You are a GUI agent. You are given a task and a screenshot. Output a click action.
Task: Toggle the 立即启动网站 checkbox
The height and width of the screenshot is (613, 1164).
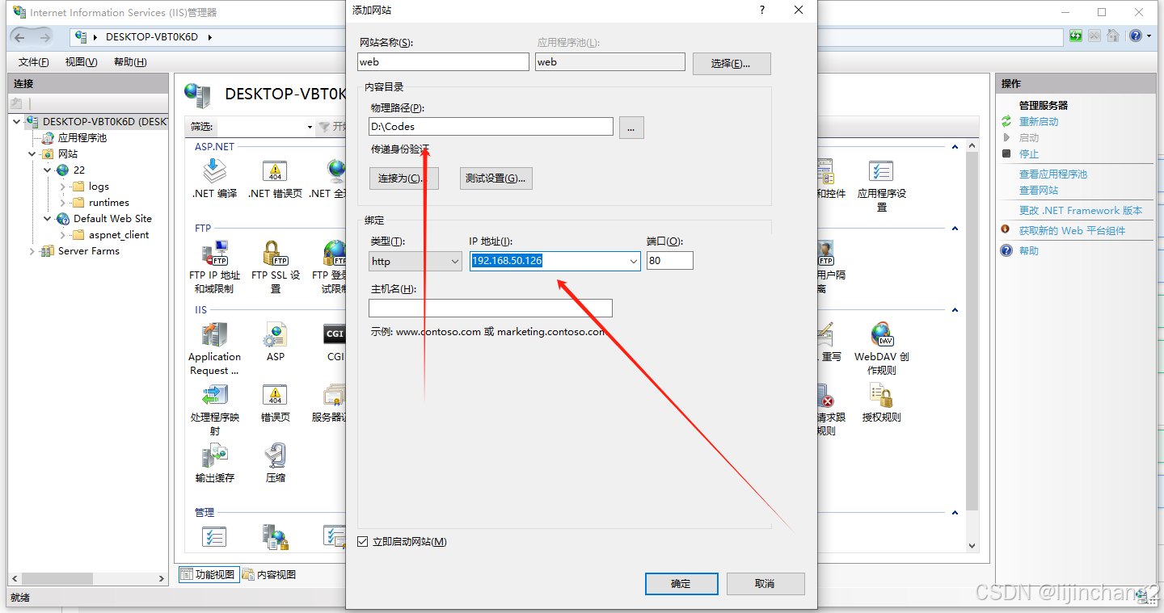(x=363, y=541)
